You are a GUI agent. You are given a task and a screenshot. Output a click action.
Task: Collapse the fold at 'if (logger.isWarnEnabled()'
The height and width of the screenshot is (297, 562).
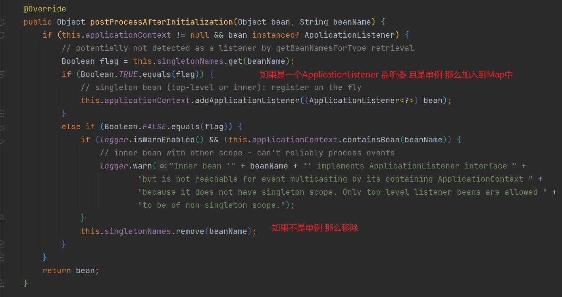(2, 140)
